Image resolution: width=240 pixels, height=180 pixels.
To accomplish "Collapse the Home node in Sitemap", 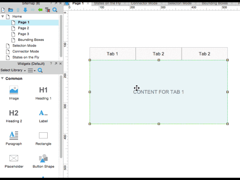I will (x=3, y=16).
